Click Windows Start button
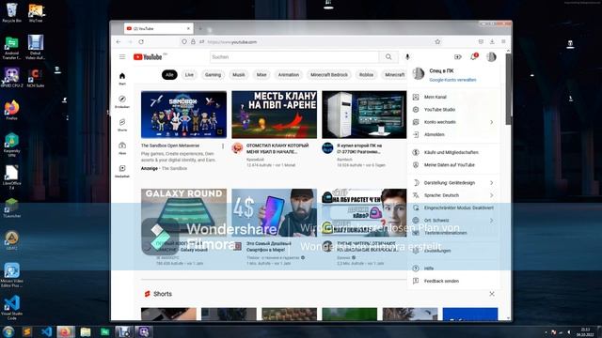This screenshot has width=602, height=338. (8, 331)
